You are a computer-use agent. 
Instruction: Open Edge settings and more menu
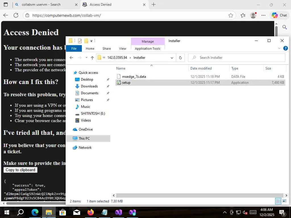263,15
